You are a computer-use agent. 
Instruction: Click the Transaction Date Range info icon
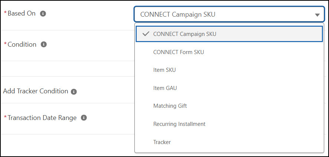coord(84,118)
